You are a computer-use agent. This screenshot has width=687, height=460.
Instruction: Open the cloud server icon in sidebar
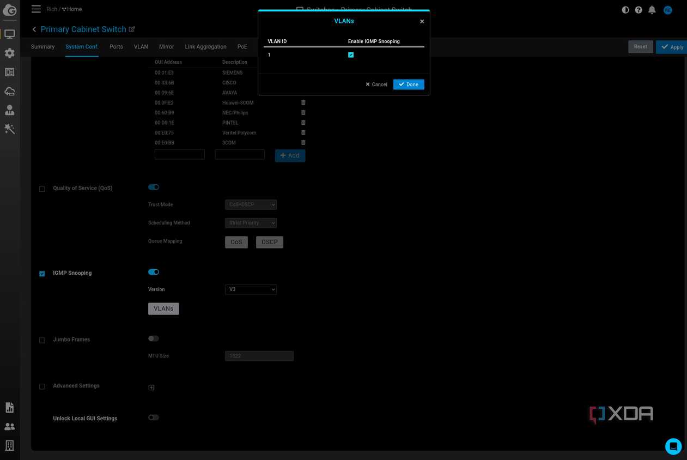coord(9,91)
